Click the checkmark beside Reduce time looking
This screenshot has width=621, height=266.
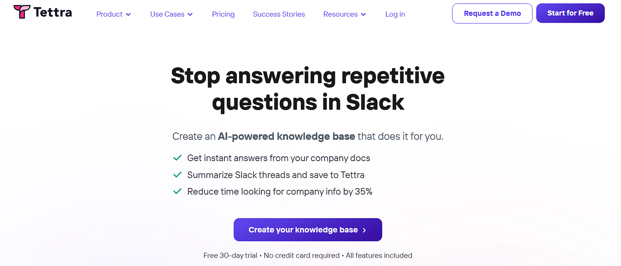point(177,191)
